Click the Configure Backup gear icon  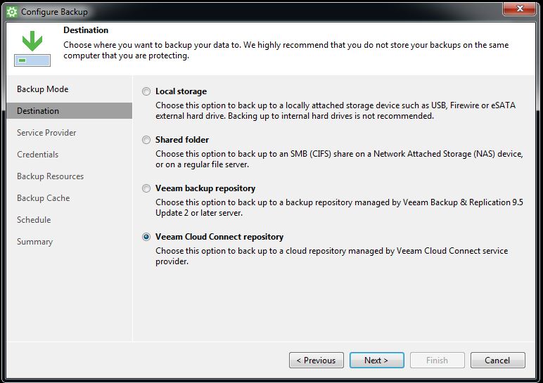point(11,12)
